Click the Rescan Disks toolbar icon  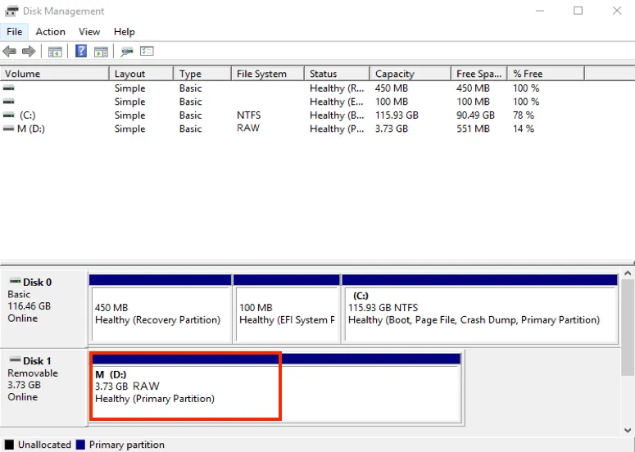[x=127, y=52]
